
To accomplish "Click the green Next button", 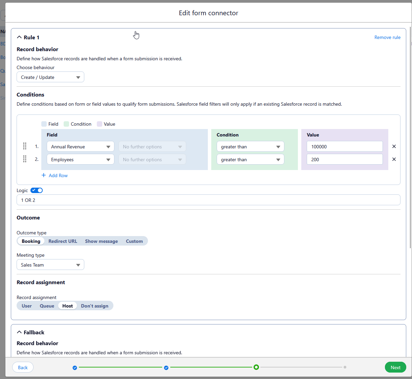I will tap(395, 367).
